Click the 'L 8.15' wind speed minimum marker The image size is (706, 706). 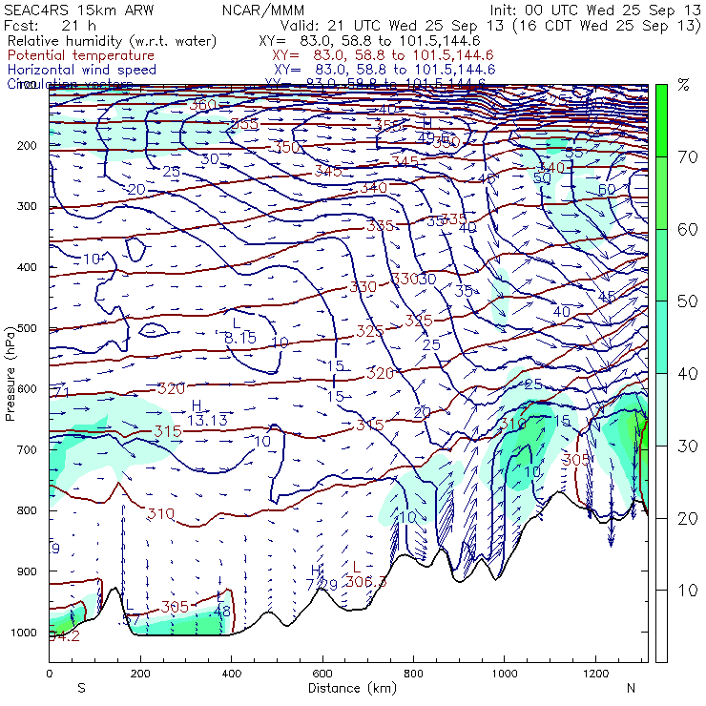pos(240,330)
